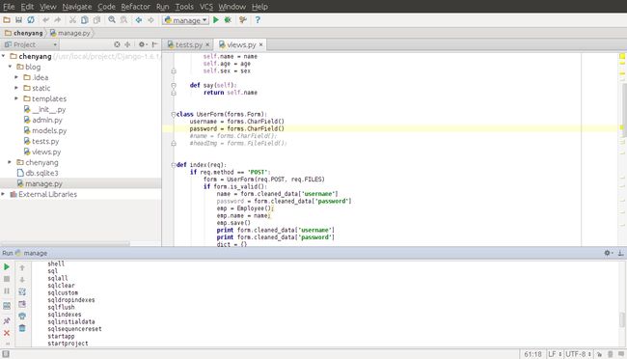Expand External Libraries node
This screenshot has width=627, height=359.
4,194
